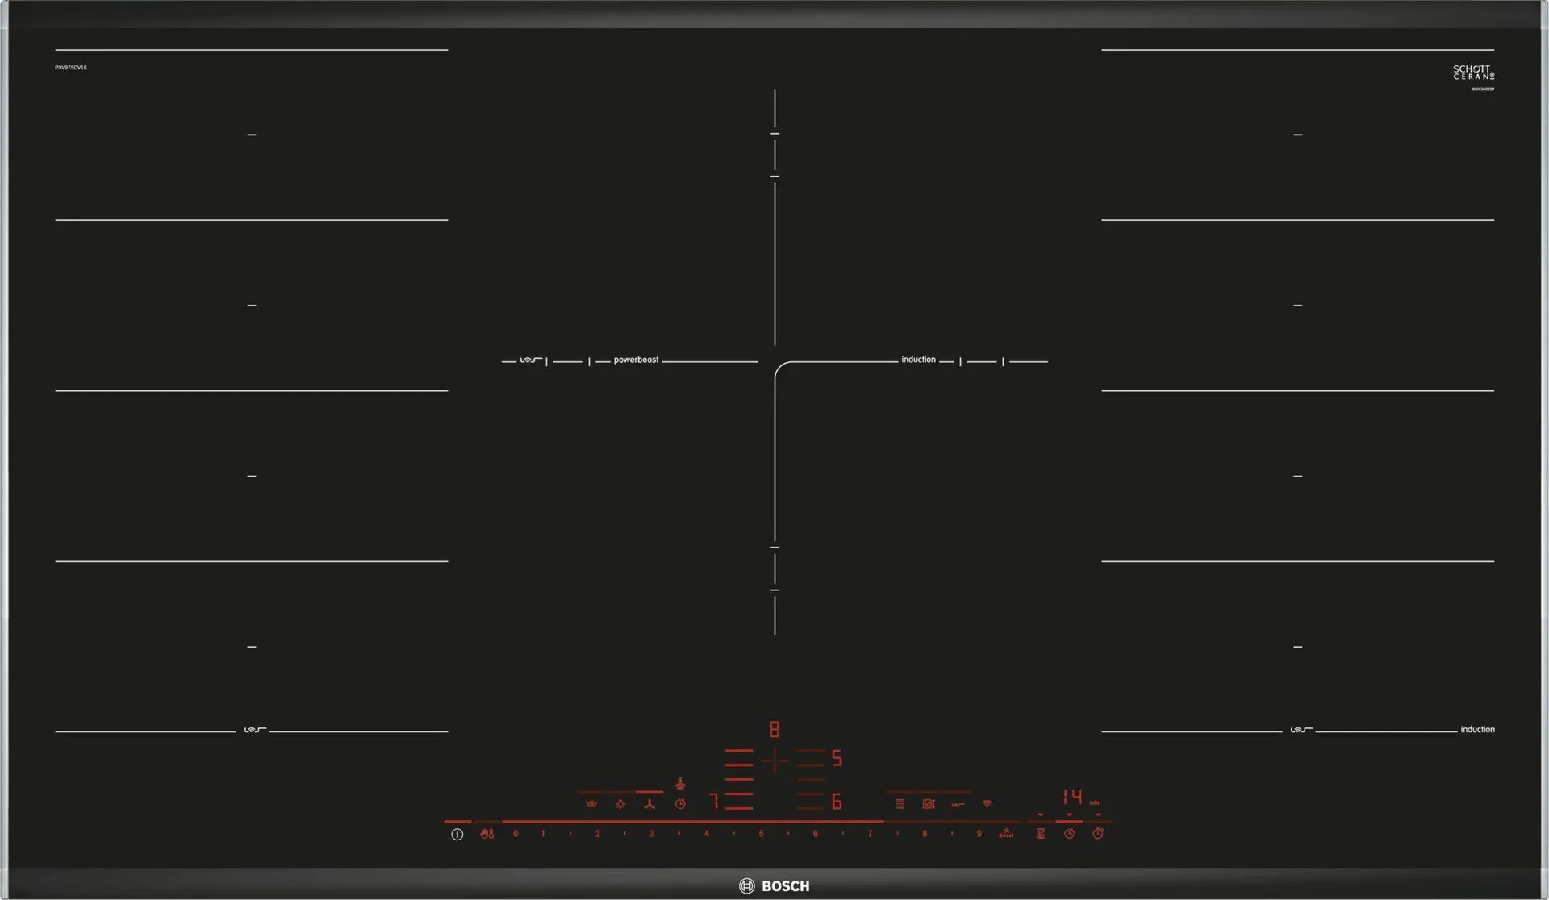Tap the childproof lock hand icon

point(486,834)
